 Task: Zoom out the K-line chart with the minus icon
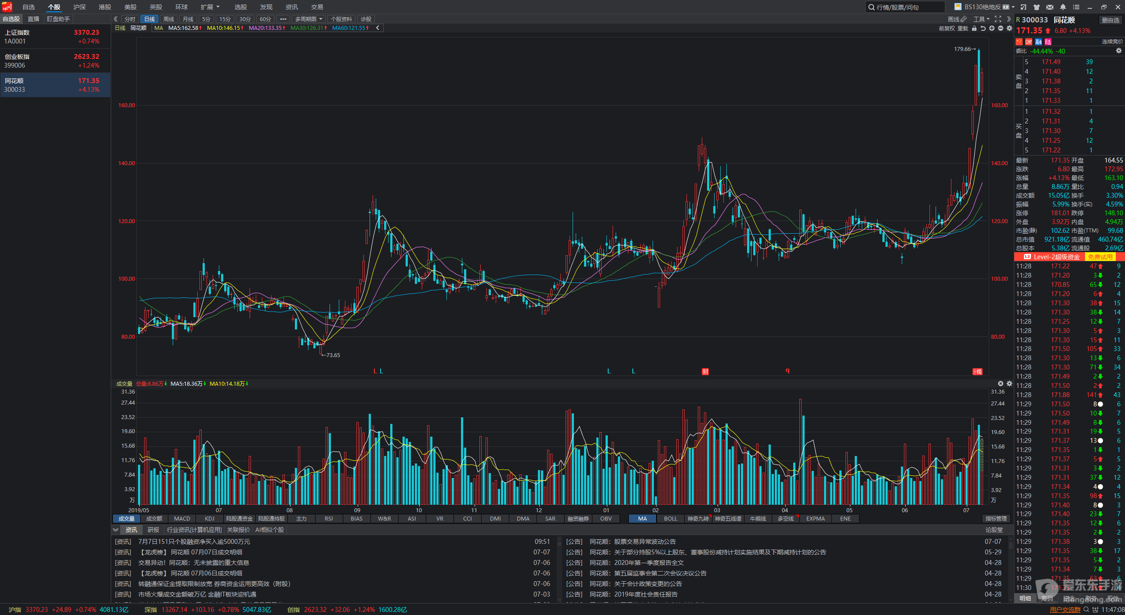point(1001,28)
